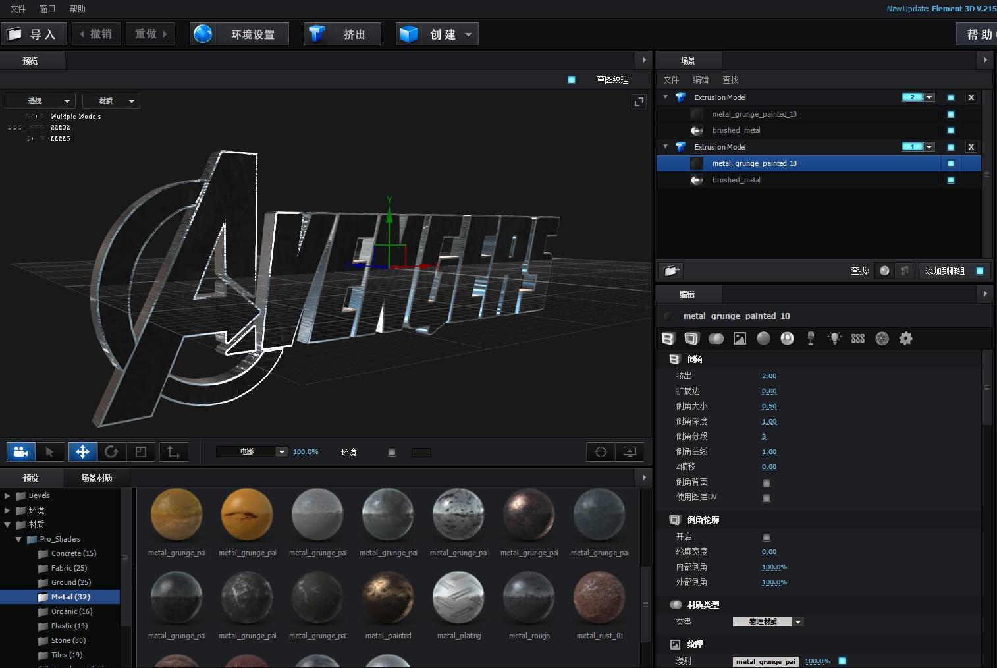Tick the 开启 checkbox under 倒角轮廓
This screenshot has height=668, width=997.
(767, 537)
